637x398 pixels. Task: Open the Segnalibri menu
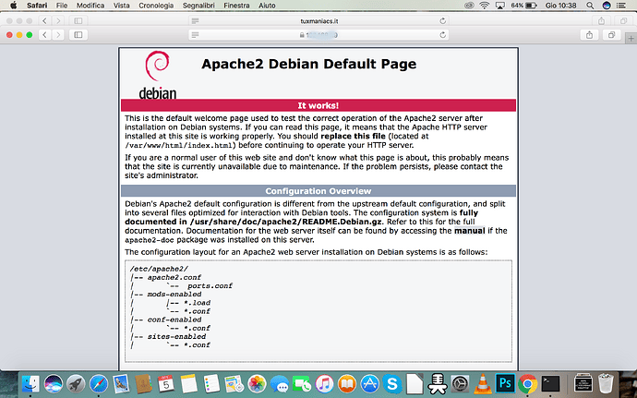(x=198, y=6)
